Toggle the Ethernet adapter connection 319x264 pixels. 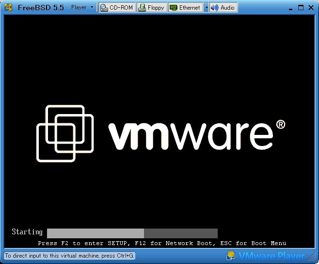(x=185, y=8)
